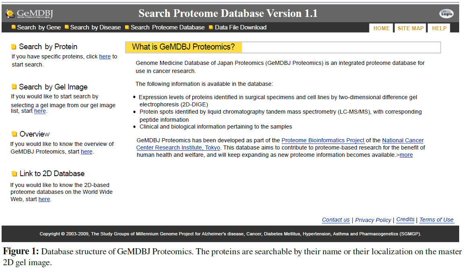Viewport: 464px width, 268px height.
Task: Click the yellow bullet beside Search by Gel Image
Action: (x=14, y=87)
